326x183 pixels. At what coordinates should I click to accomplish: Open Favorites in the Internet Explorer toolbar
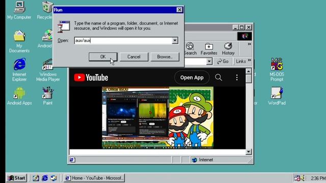pyautogui.click(x=209, y=49)
